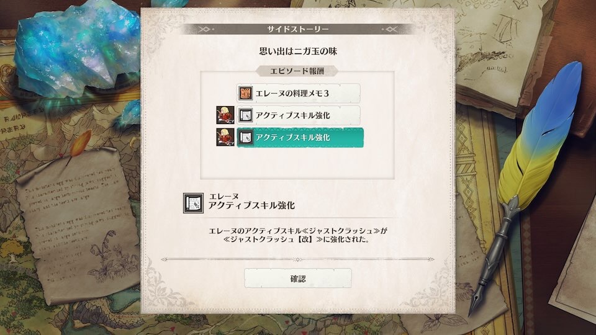Select the エレーヌの料理メモ3 reward entry
The image size is (596, 335).
point(299,94)
